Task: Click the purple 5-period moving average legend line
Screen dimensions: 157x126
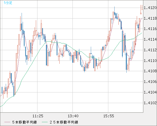Action: [x=7, y=122]
